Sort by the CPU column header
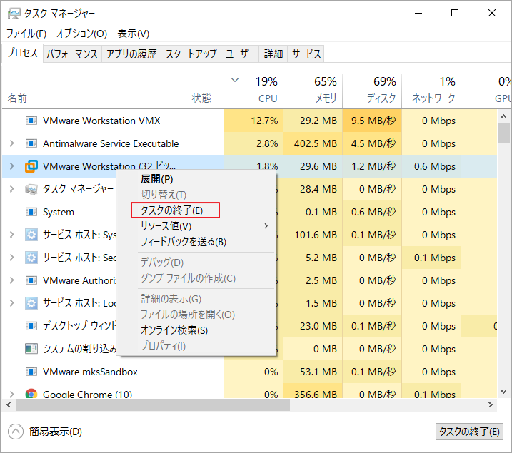 tap(254, 91)
